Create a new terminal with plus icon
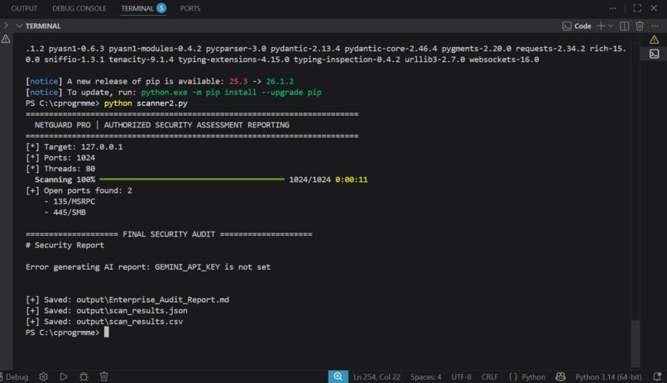This screenshot has height=383, width=667. (601, 26)
